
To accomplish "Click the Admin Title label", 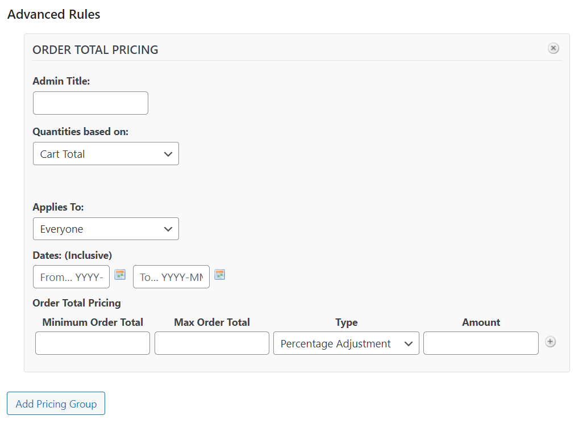I will pos(61,81).
